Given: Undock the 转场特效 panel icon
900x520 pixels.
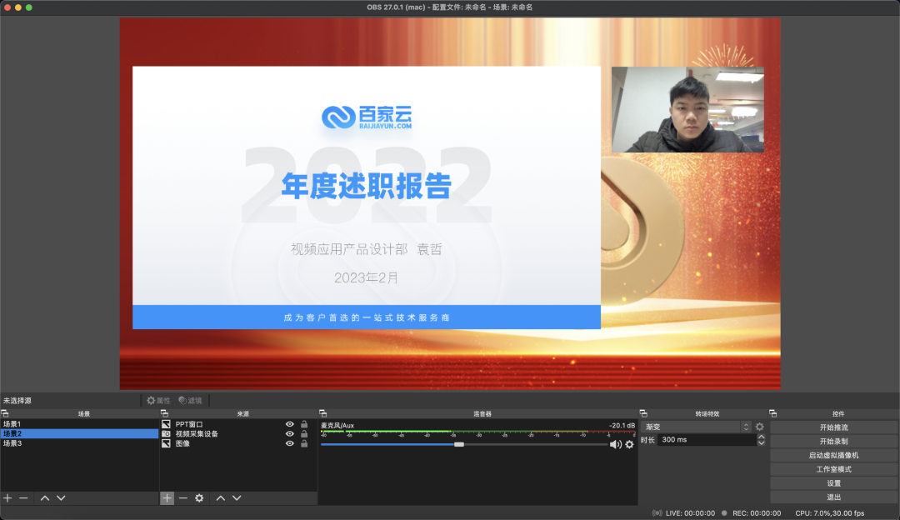Looking at the screenshot, I should tap(643, 413).
